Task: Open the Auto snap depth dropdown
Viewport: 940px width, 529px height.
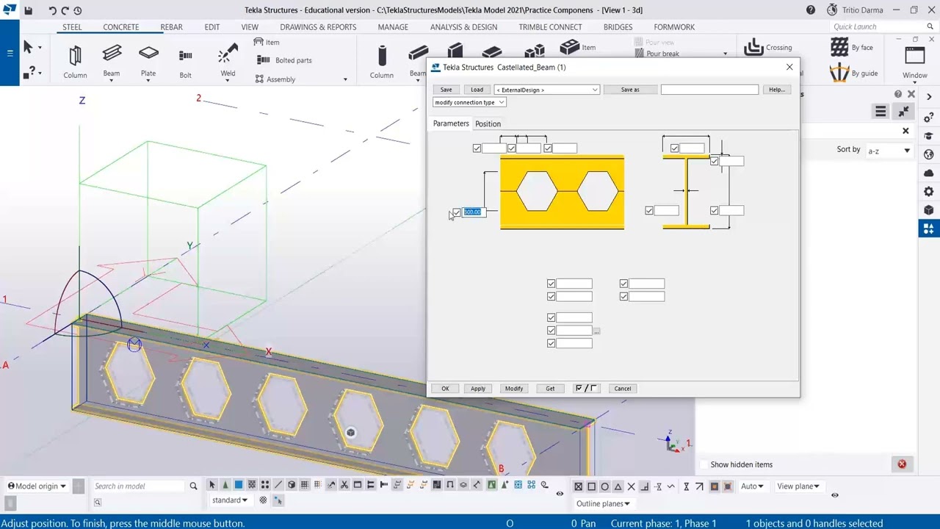Action: tap(753, 486)
